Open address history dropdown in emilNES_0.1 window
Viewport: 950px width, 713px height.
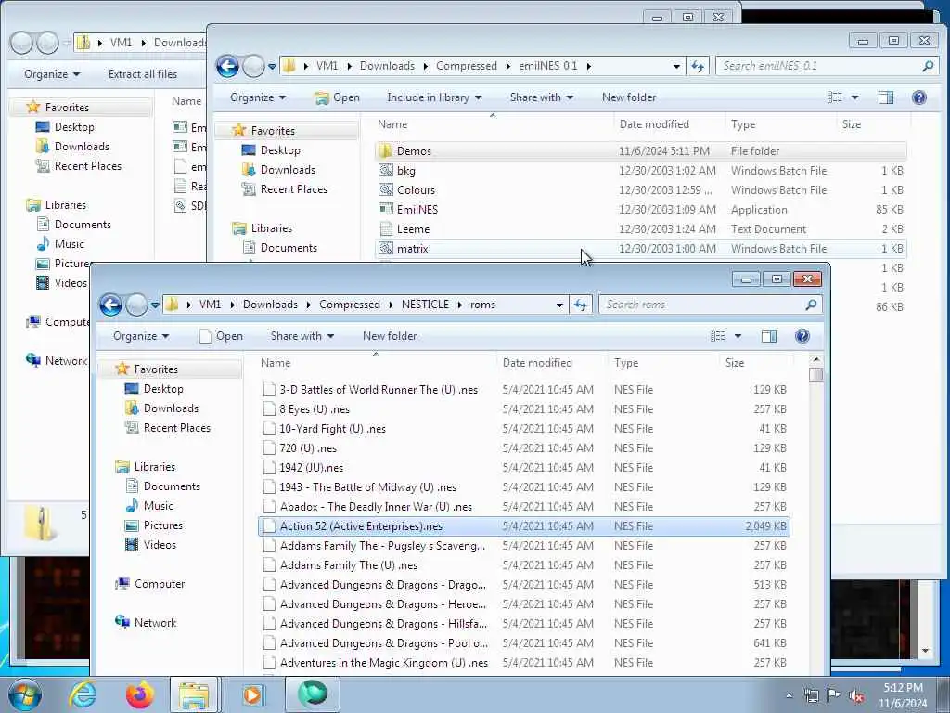676,66
